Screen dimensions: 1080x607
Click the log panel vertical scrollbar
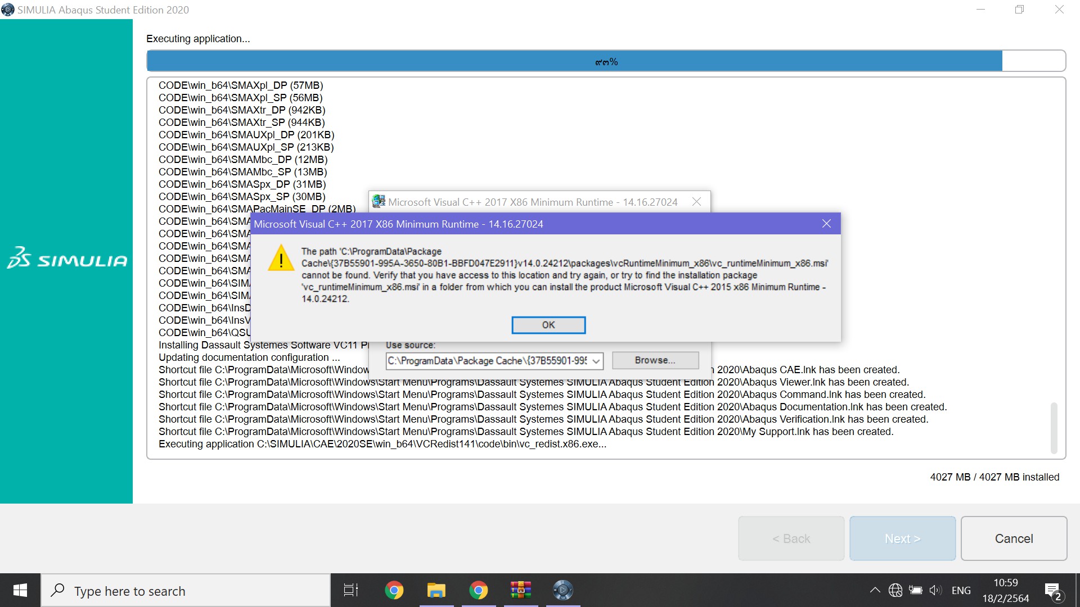pos(1054,427)
